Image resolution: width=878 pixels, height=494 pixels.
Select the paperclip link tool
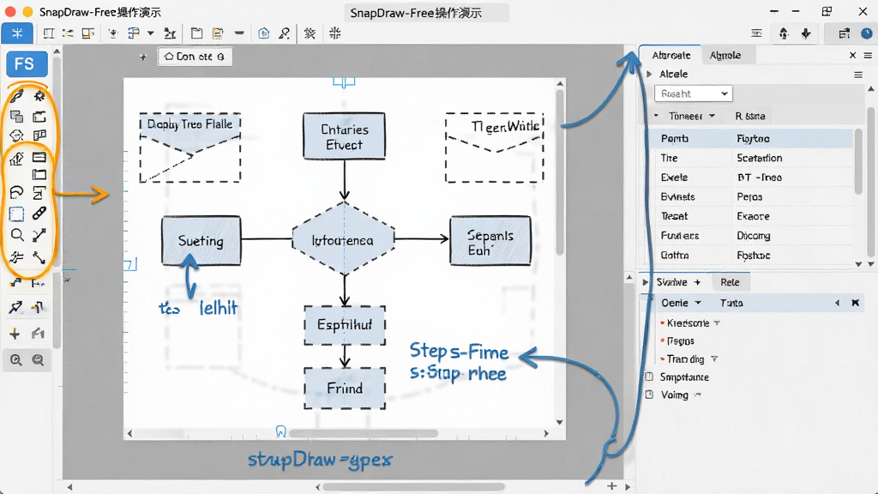(x=39, y=214)
